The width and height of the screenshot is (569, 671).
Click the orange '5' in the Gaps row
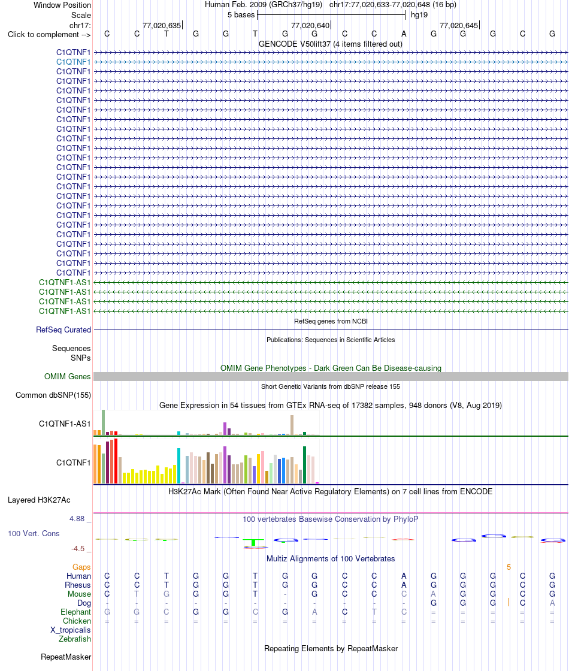pyautogui.click(x=509, y=567)
